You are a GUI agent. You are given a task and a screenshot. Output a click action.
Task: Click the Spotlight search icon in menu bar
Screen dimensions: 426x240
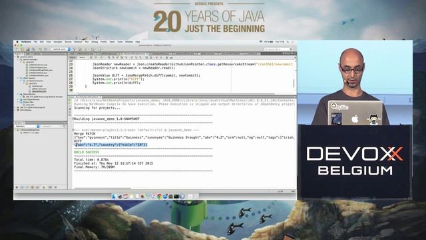click(288, 41)
